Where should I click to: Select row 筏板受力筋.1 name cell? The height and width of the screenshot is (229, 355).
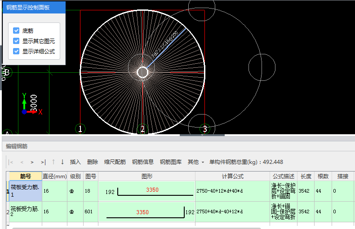click(26, 191)
